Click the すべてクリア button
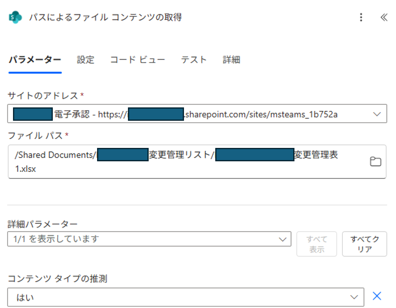 pos(364,244)
